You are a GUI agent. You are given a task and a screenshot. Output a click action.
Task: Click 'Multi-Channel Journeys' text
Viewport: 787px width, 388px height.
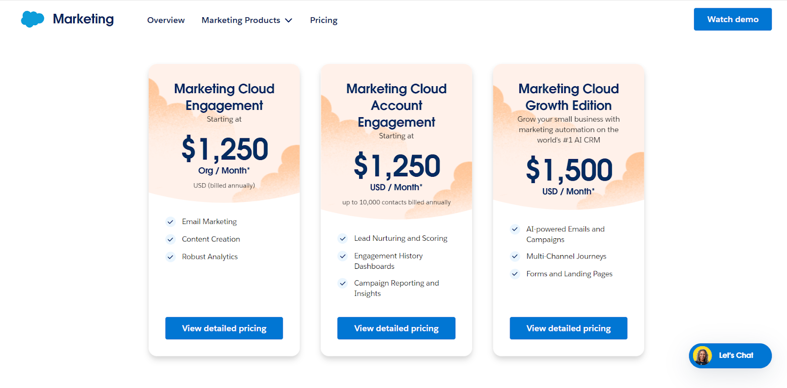pyautogui.click(x=566, y=256)
